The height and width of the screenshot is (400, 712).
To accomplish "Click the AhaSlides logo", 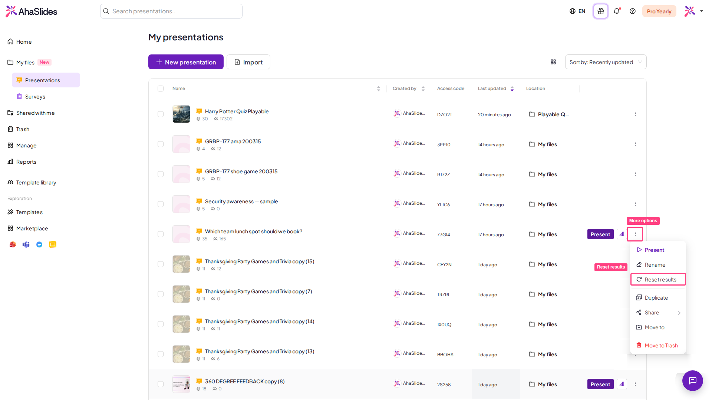I will click(x=32, y=11).
